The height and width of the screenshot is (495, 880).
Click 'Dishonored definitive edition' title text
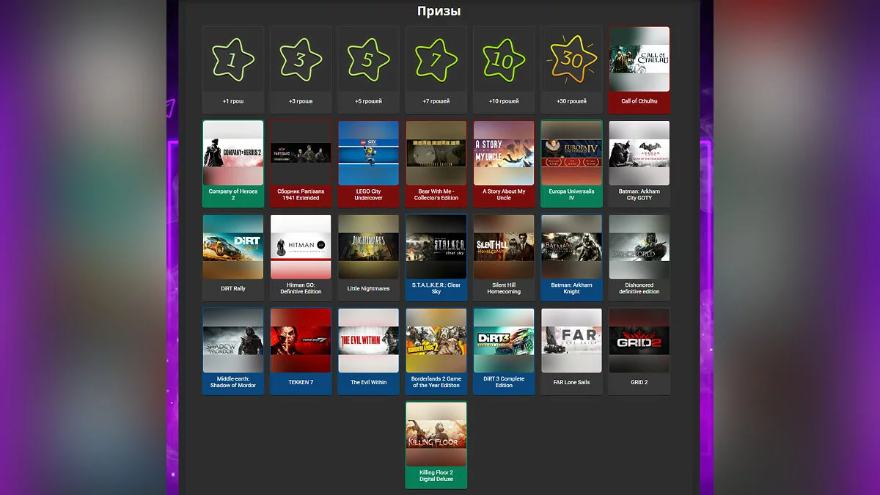pos(639,288)
